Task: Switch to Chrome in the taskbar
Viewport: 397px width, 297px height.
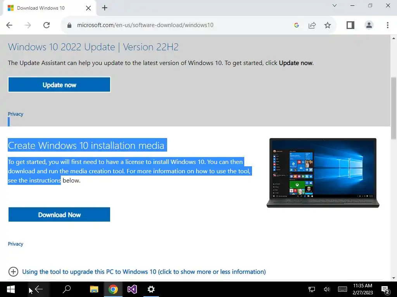Action: tap(113, 289)
